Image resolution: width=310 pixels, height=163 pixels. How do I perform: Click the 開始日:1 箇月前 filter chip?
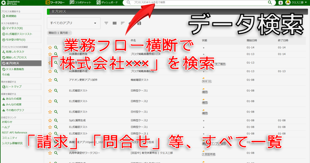pyautogui.click(x=60, y=33)
